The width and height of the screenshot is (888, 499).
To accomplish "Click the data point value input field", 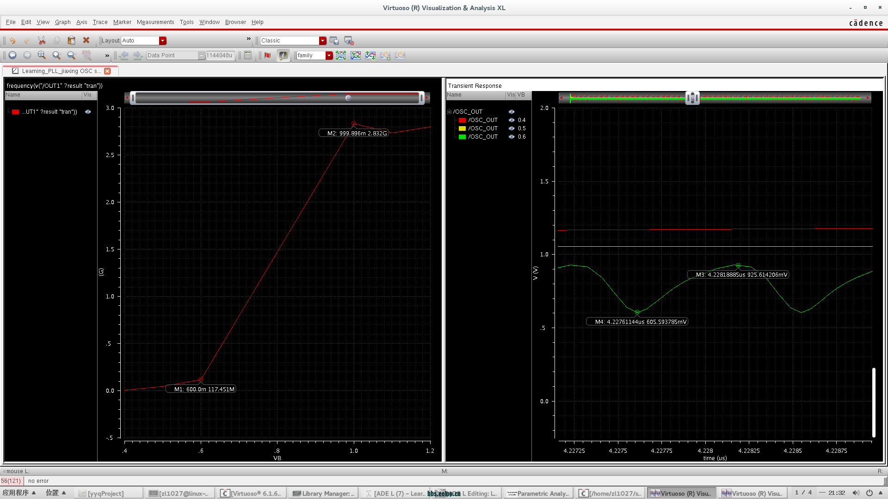I will click(x=220, y=55).
